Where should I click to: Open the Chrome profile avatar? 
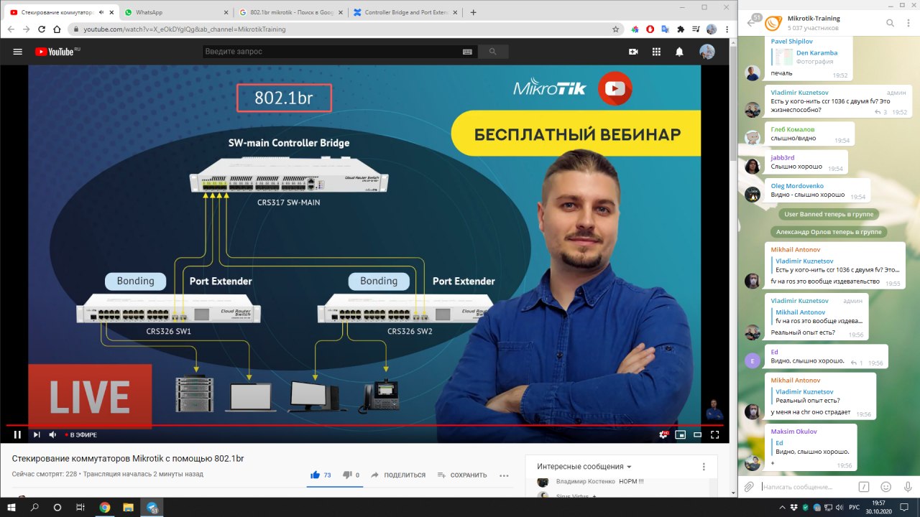click(x=712, y=29)
